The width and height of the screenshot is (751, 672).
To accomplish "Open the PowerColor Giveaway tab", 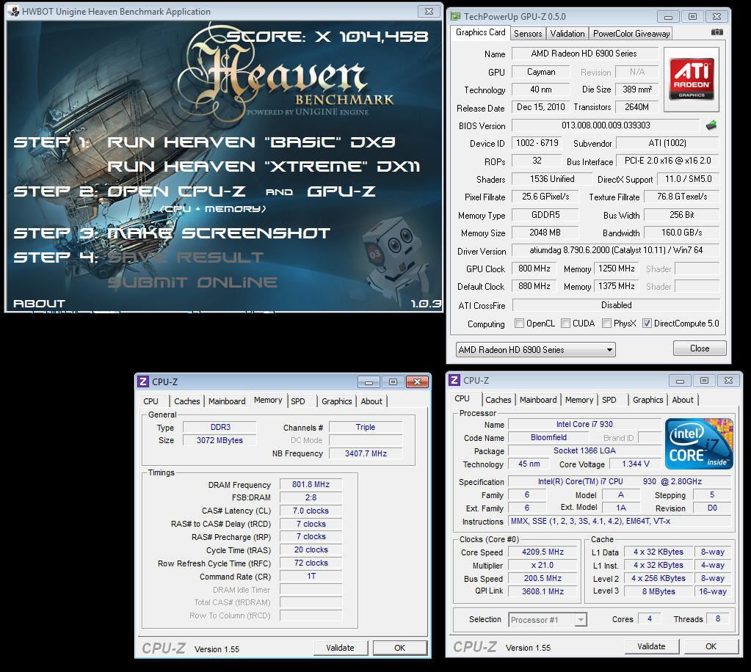I will [x=631, y=33].
